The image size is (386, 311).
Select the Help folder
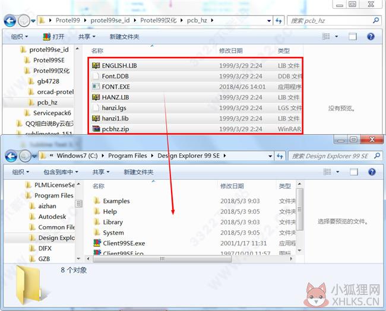pyautogui.click(x=105, y=211)
